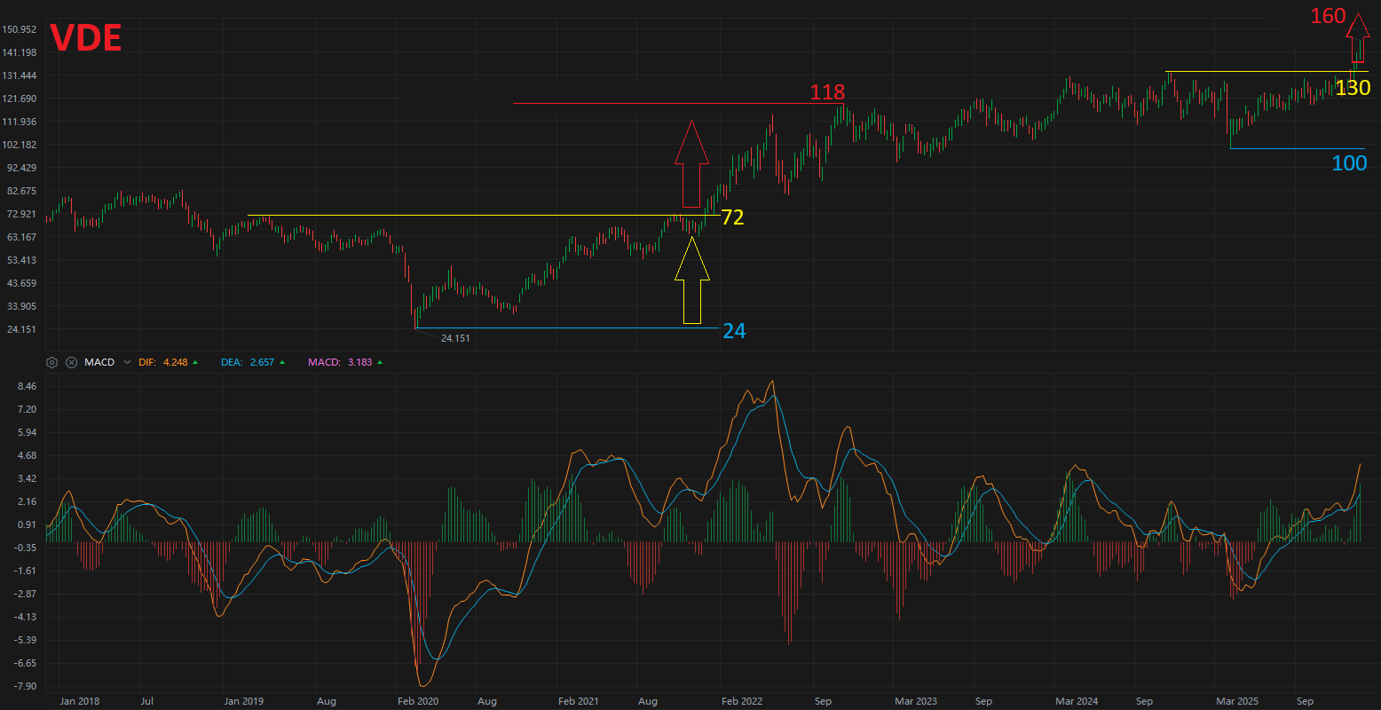1381x710 pixels.
Task: Select the blue 24 price label
Action: (x=734, y=331)
